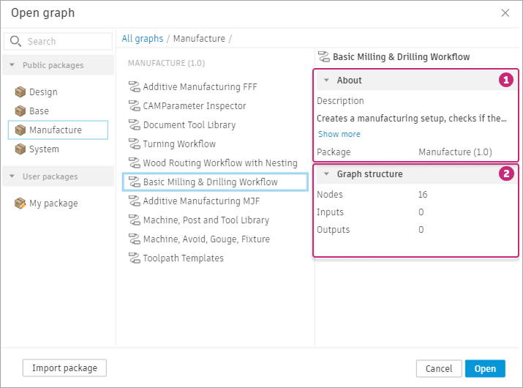Collapse the Graph structure section

point(326,174)
